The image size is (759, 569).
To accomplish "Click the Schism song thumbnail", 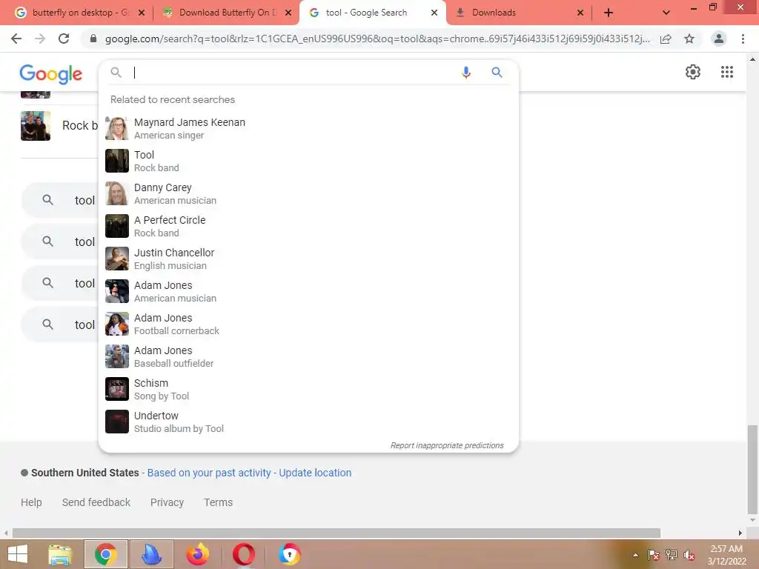I will [117, 389].
